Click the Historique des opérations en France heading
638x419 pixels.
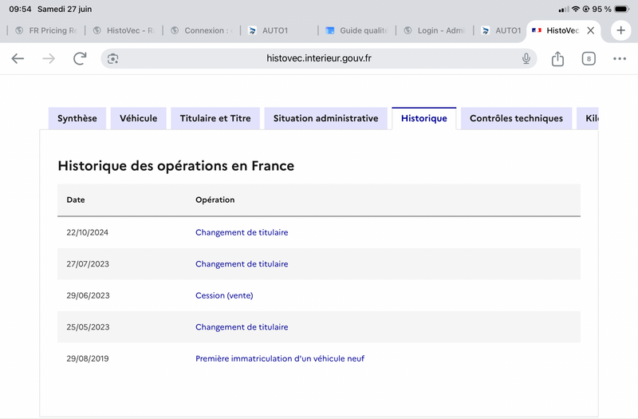pyautogui.click(x=175, y=166)
